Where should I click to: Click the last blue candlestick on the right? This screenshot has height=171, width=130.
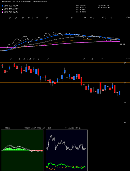click(x=120, y=94)
